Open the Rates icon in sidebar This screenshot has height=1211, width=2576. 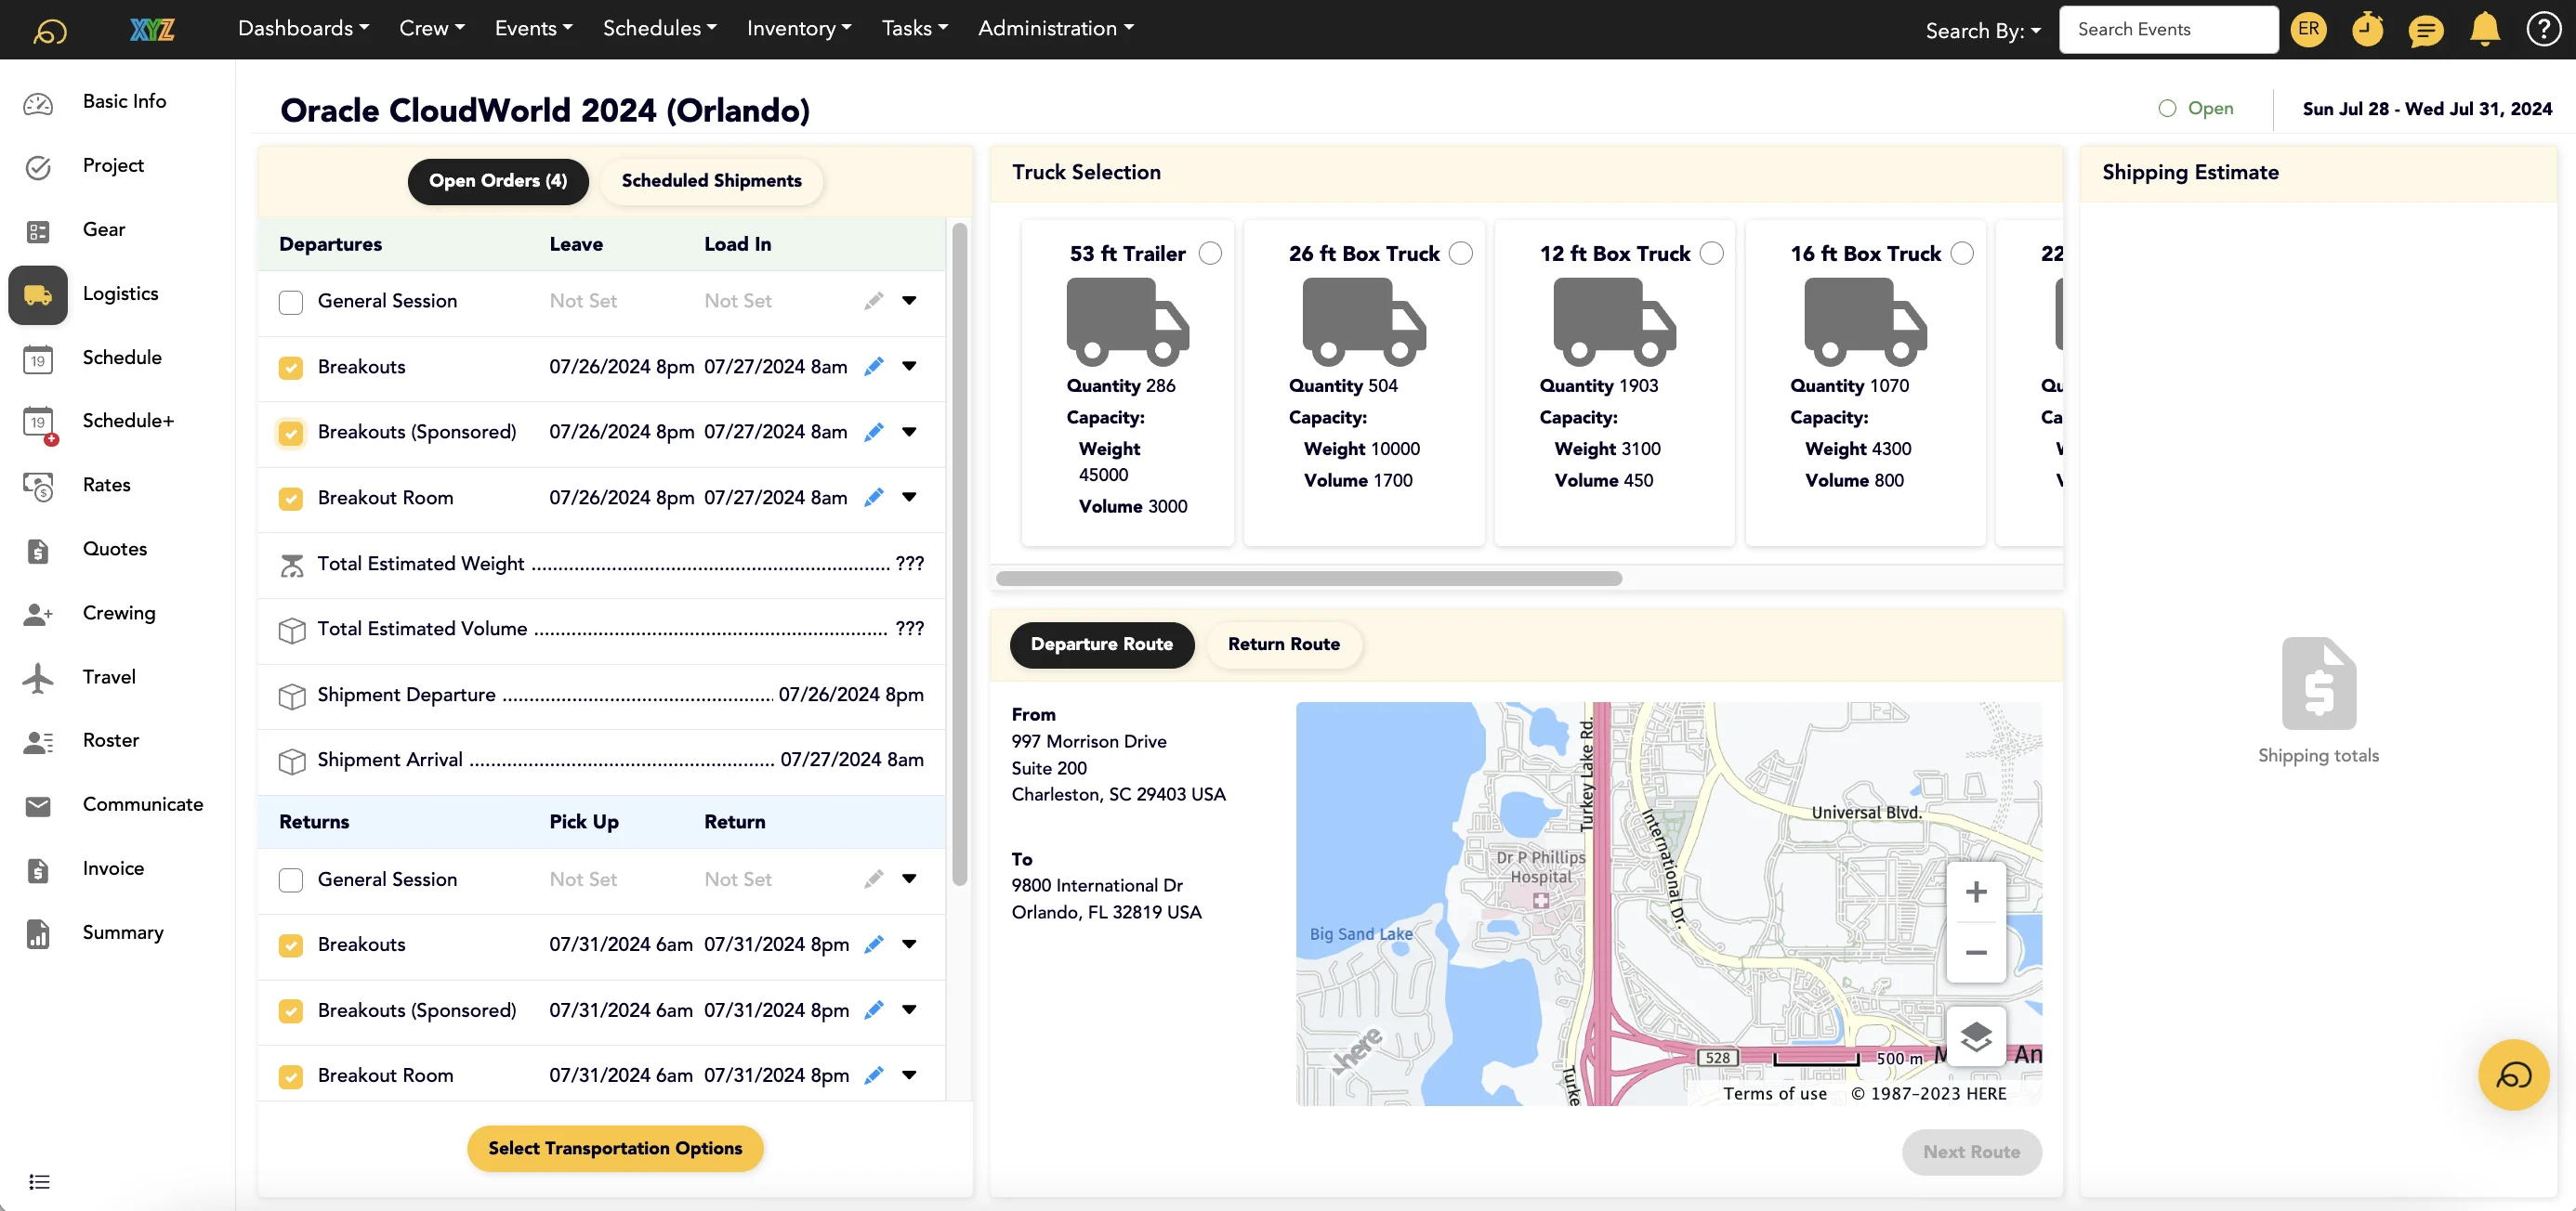tap(38, 487)
